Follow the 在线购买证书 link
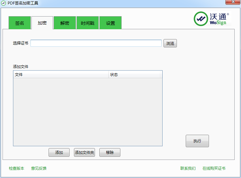The height and width of the screenshot is (178, 241). 214,168
